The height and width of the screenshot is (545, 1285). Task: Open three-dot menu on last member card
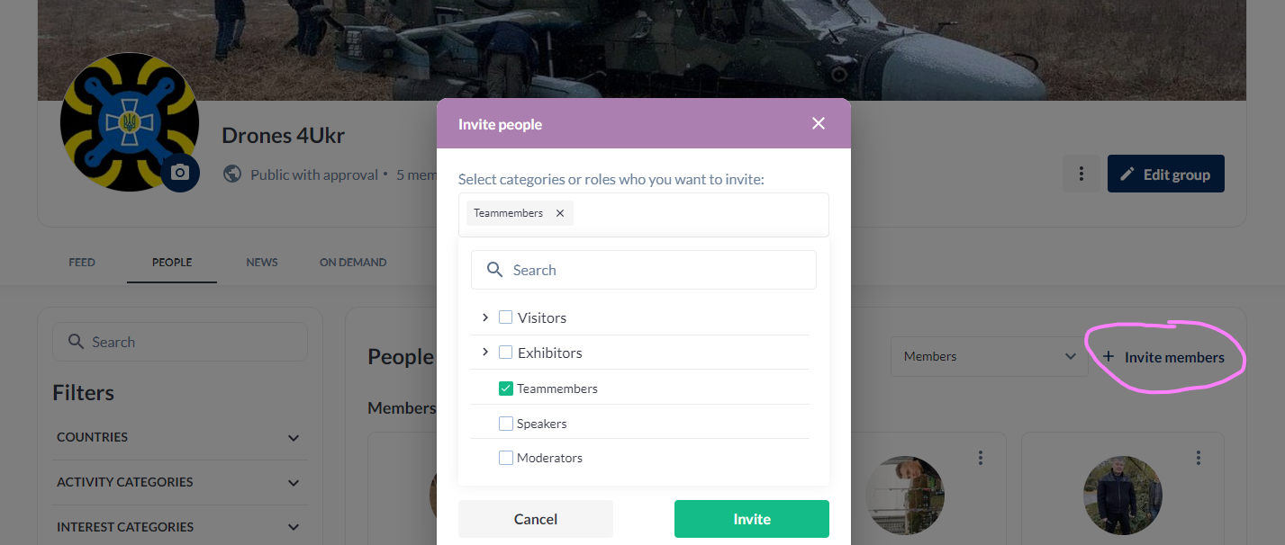point(1199,458)
